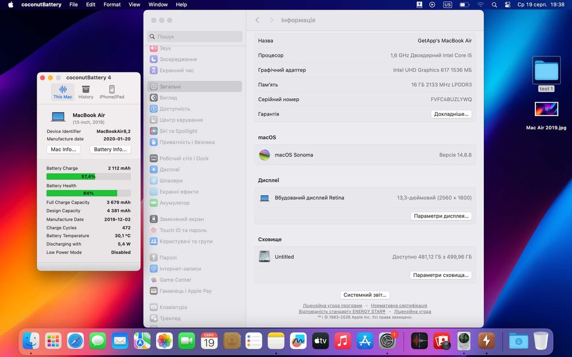This screenshot has height=357, width=572.
Task: Open the Edit menu
Action: [90, 5]
